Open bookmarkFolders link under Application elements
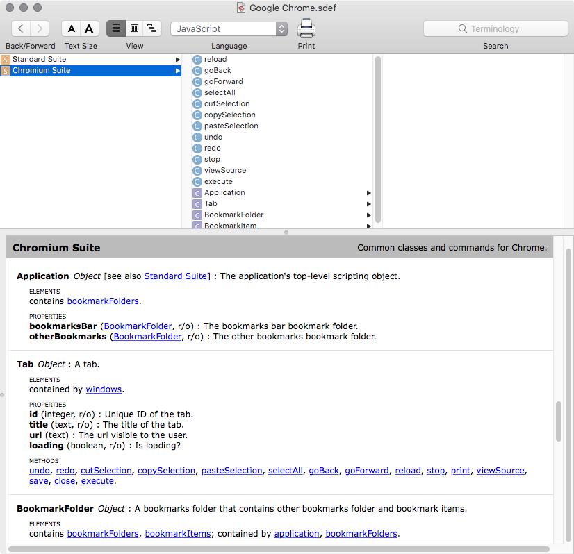The height and width of the screenshot is (554, 574). point(103,301)
